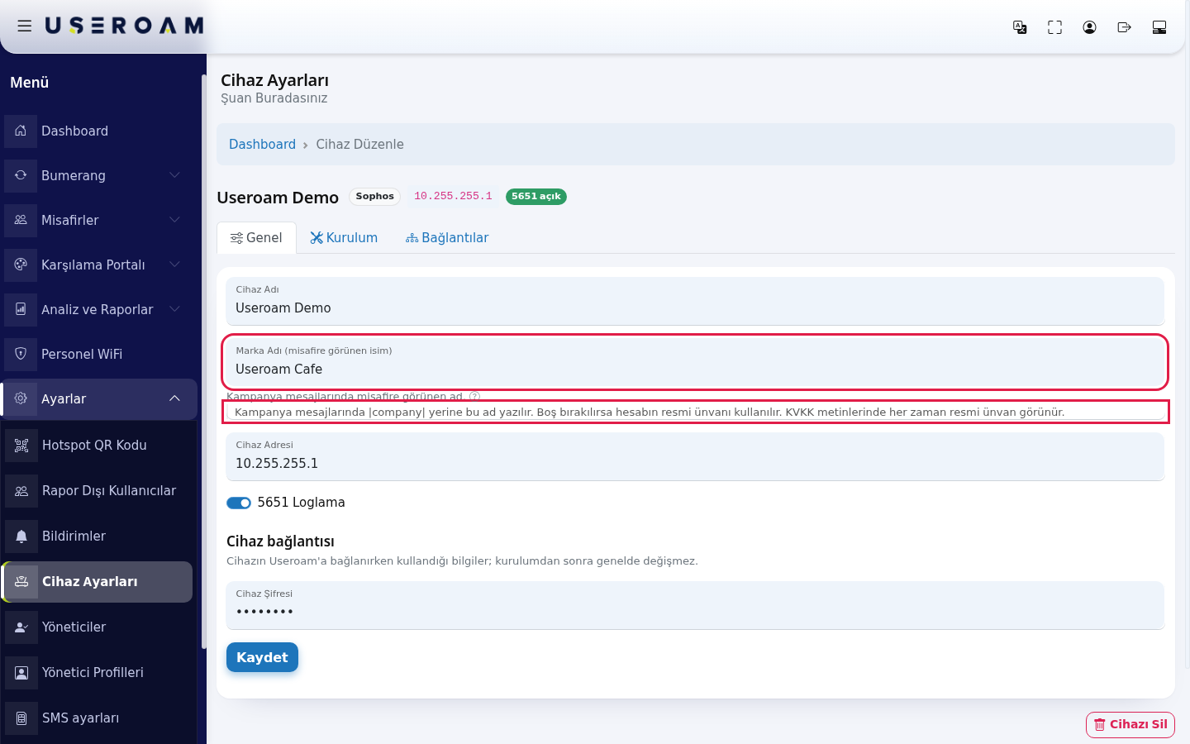Follow the Dashboard breadcrumb link
The height and width of the screenshot is (744, 1190).
[262, 144]
